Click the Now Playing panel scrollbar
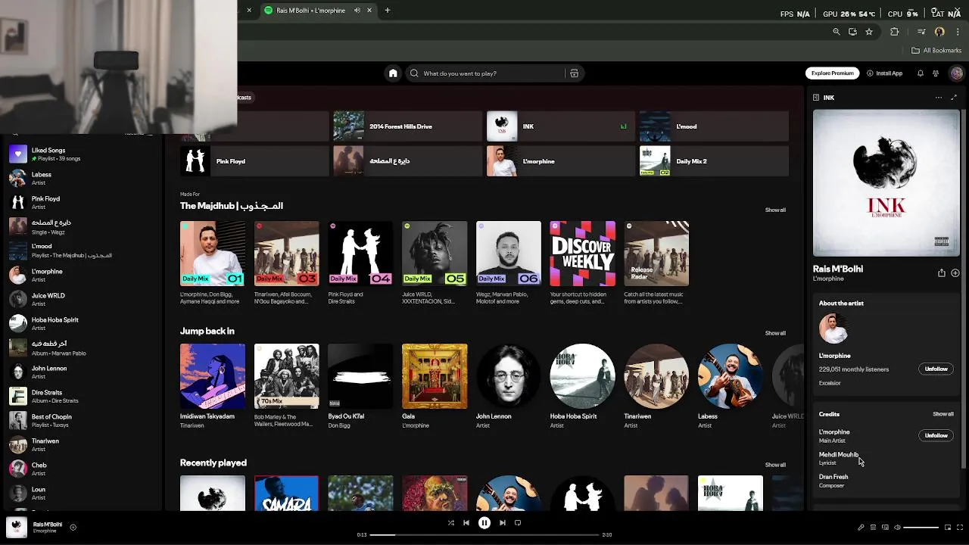 [964, 288]
